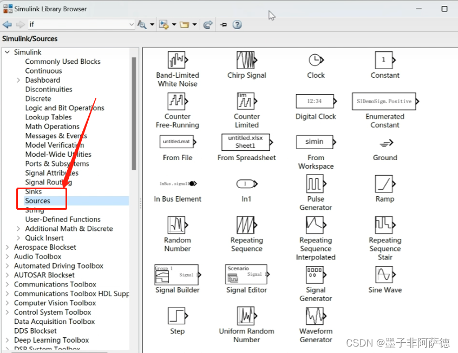
Task: Select the From Spreadsheet block
Action: [247, 142]
